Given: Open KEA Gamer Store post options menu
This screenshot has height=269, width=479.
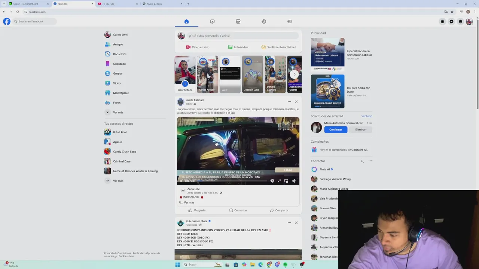Looking at the screenshot, I should 289,223.
